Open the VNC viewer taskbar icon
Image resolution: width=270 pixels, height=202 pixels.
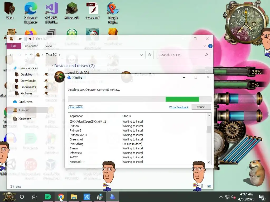[x=86, y=197]
